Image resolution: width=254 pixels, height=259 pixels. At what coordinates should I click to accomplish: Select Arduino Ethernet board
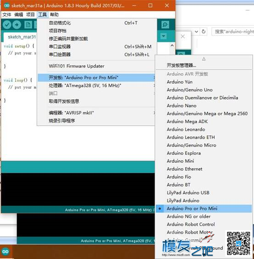point(204,169)
